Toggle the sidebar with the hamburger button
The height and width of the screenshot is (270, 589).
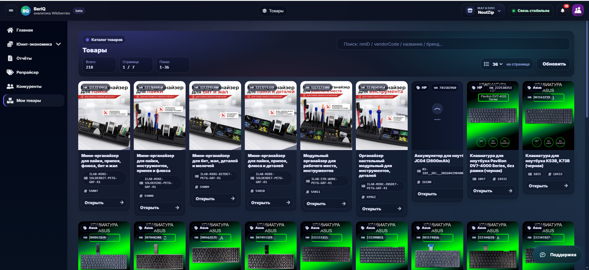click(11, 11)
